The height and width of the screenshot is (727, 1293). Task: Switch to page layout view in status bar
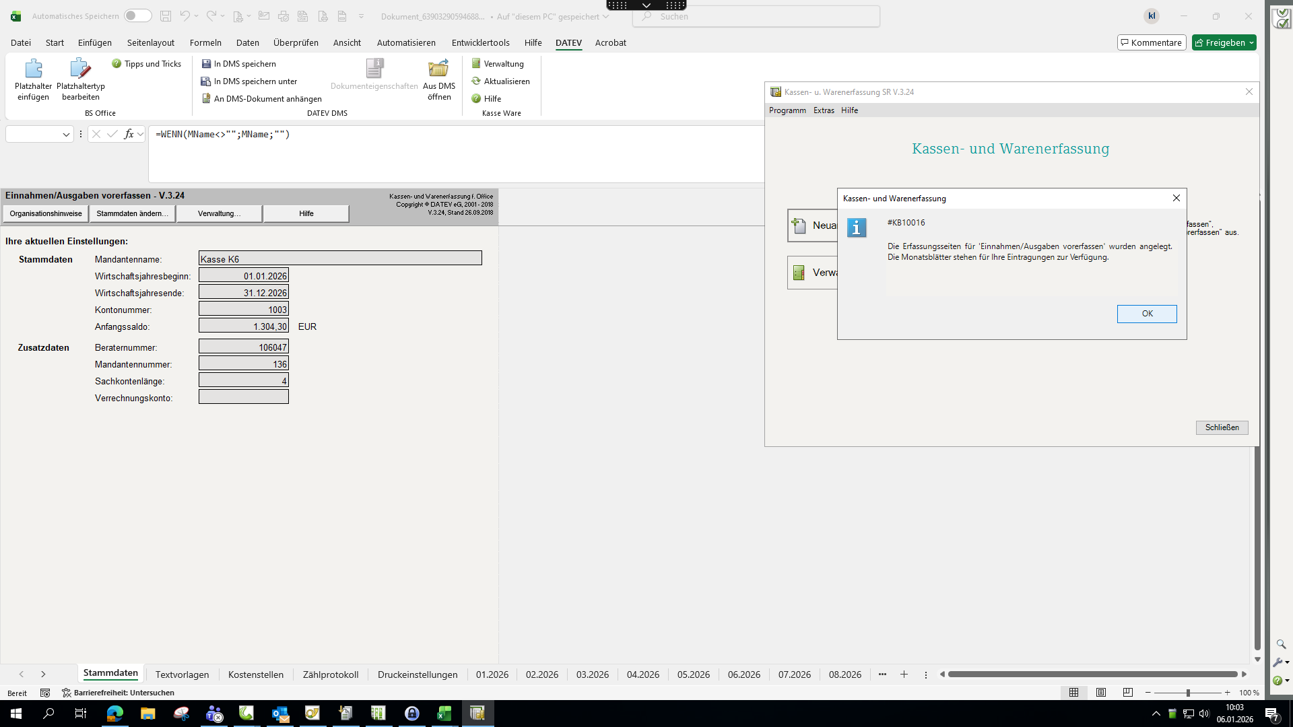tap(1101, 693)
